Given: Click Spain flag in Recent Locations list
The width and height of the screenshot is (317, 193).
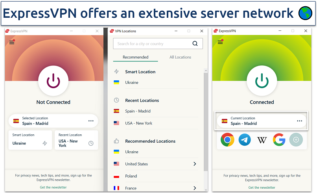Looking at the screenshot, I should coord(116,111).
